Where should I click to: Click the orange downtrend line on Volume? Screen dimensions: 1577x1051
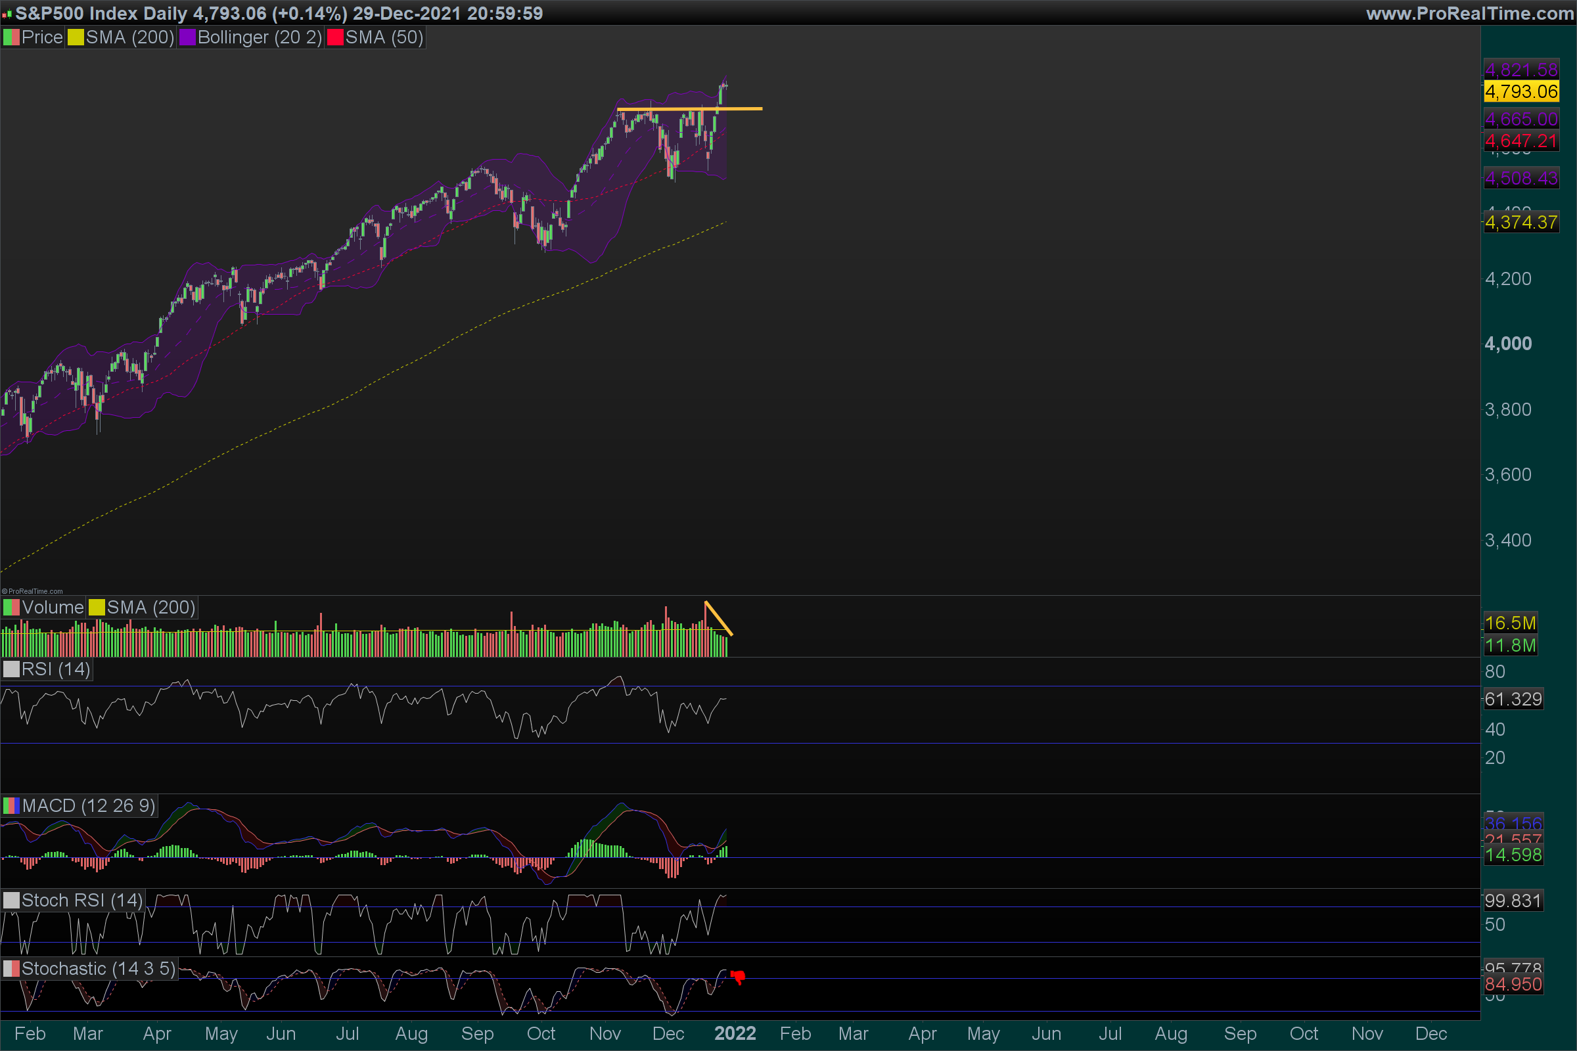[719, 619]
